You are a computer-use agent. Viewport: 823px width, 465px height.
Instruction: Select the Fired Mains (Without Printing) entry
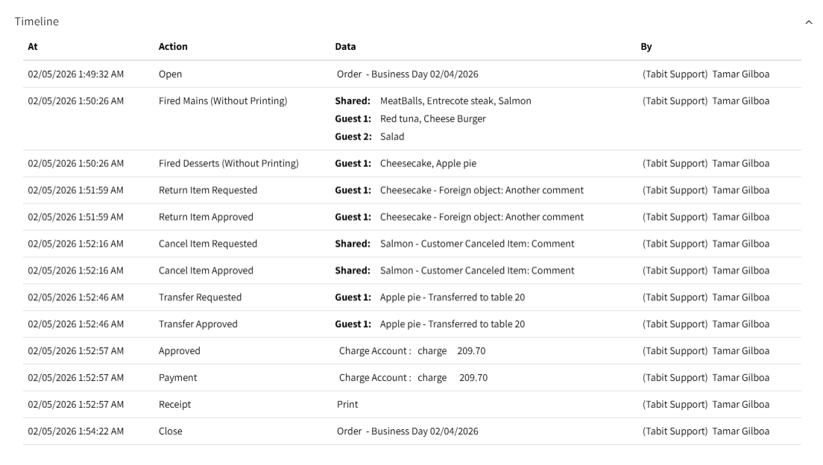(223, 101)
